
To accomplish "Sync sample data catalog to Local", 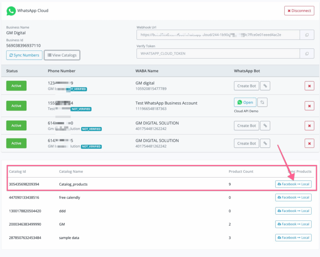I will coord(293,238).
